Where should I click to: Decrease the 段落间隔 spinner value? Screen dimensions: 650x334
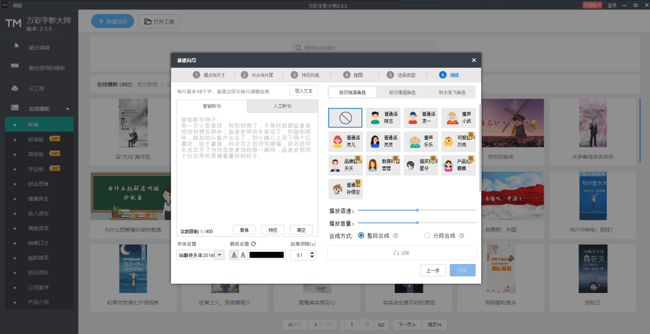tap(313, 257)
